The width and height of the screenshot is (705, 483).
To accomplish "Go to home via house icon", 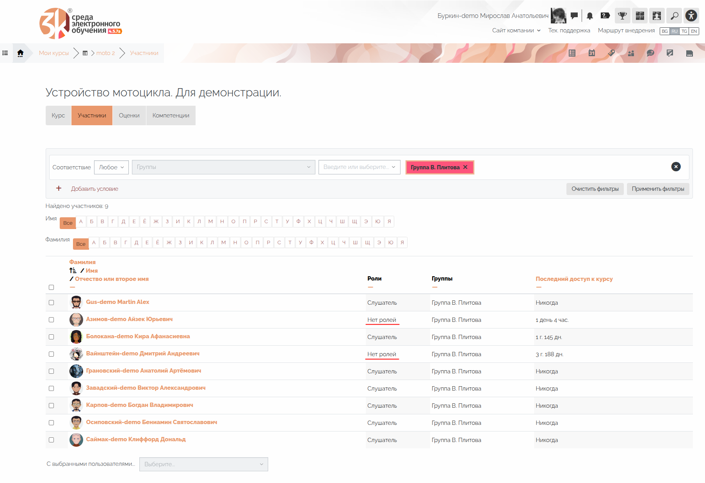I will (x=20, y=53).
